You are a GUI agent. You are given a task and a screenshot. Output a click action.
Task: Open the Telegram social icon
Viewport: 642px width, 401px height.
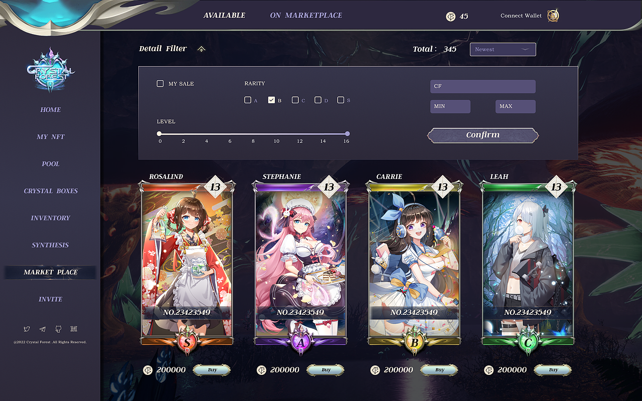[42, 329]
